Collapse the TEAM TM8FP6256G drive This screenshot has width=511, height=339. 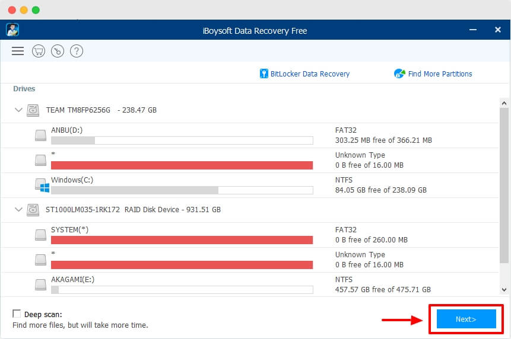(x=18, y=110)
